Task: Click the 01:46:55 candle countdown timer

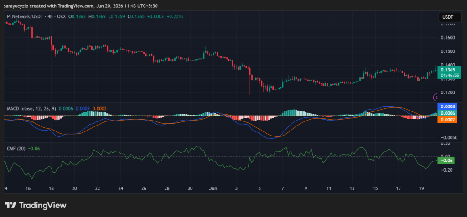Action: click(449, 76)
